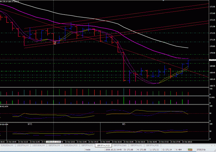Click the 'H: 171.68' high price in the status bar
Viewport: 216px width, 152px height.
141,150
